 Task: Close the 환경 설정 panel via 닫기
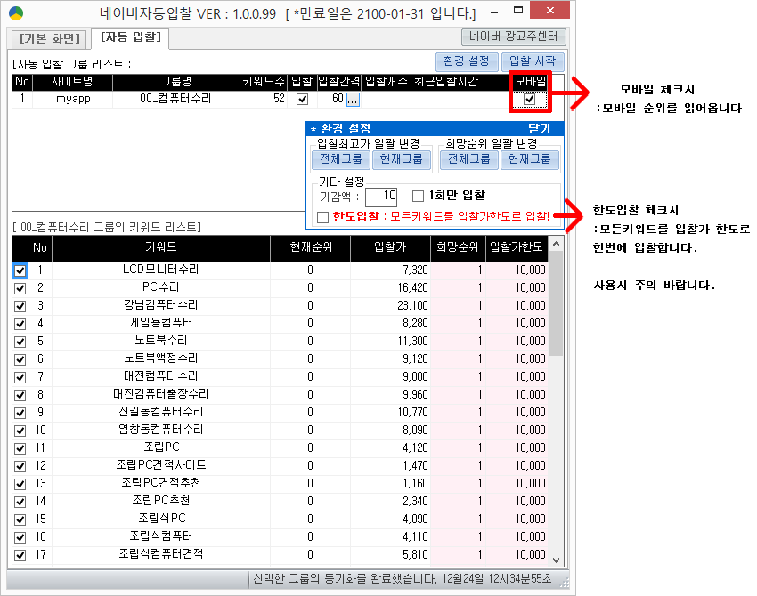[x=539, y=128]
